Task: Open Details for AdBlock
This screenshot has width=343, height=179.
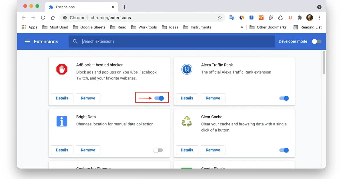Action: pos(62,98)
